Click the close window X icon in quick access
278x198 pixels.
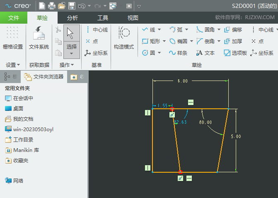coord(129,6)
